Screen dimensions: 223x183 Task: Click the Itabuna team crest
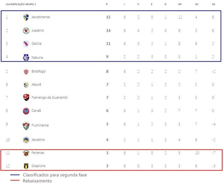coord(26,57)
